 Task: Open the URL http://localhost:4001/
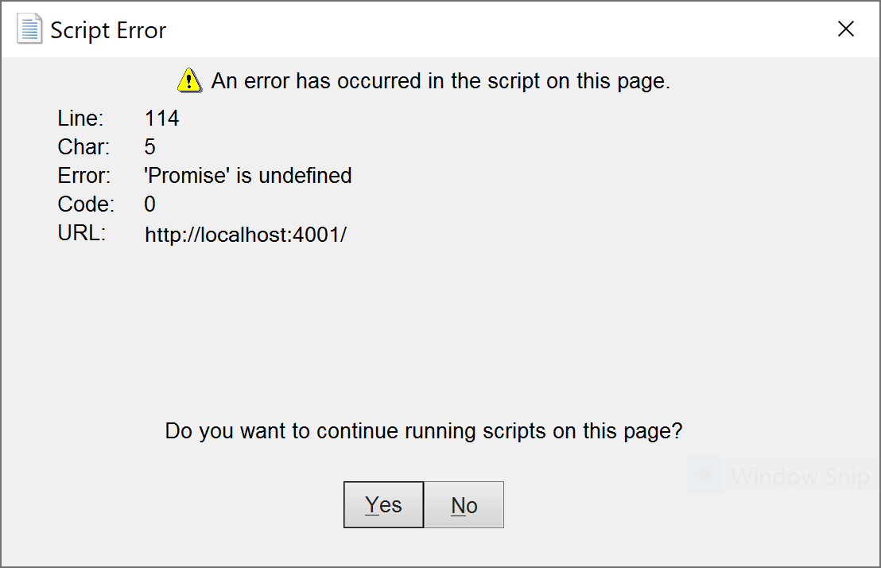[246, 234]
